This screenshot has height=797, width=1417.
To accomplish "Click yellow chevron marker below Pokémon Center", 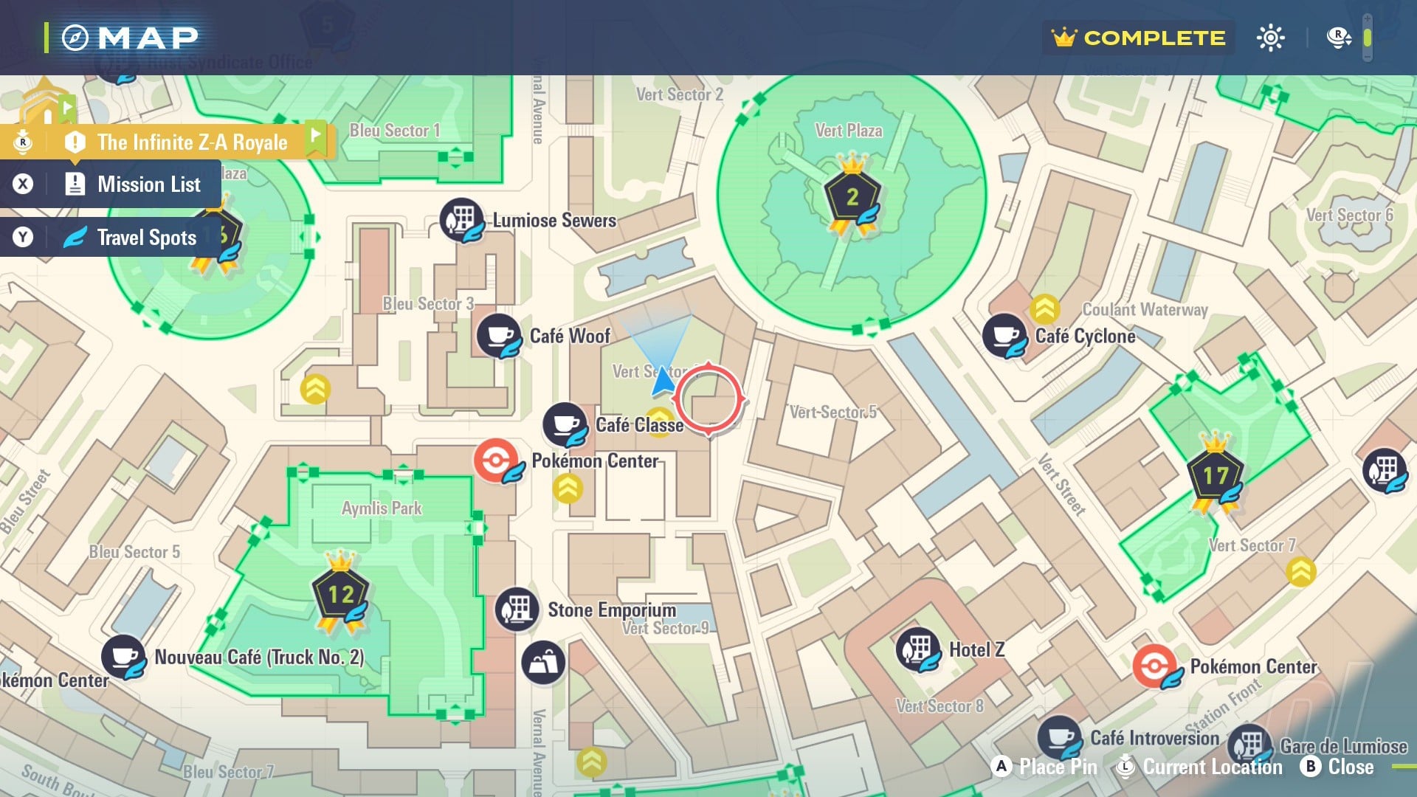I will 568,489.
